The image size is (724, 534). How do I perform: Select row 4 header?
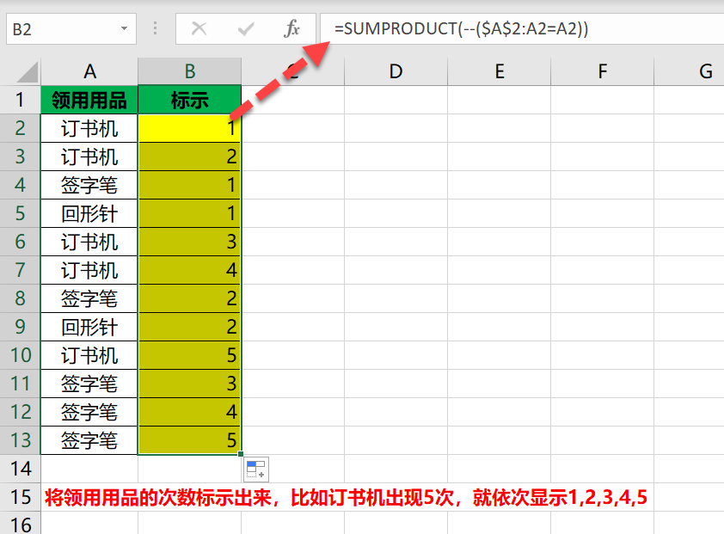click(x=21, y=185)
